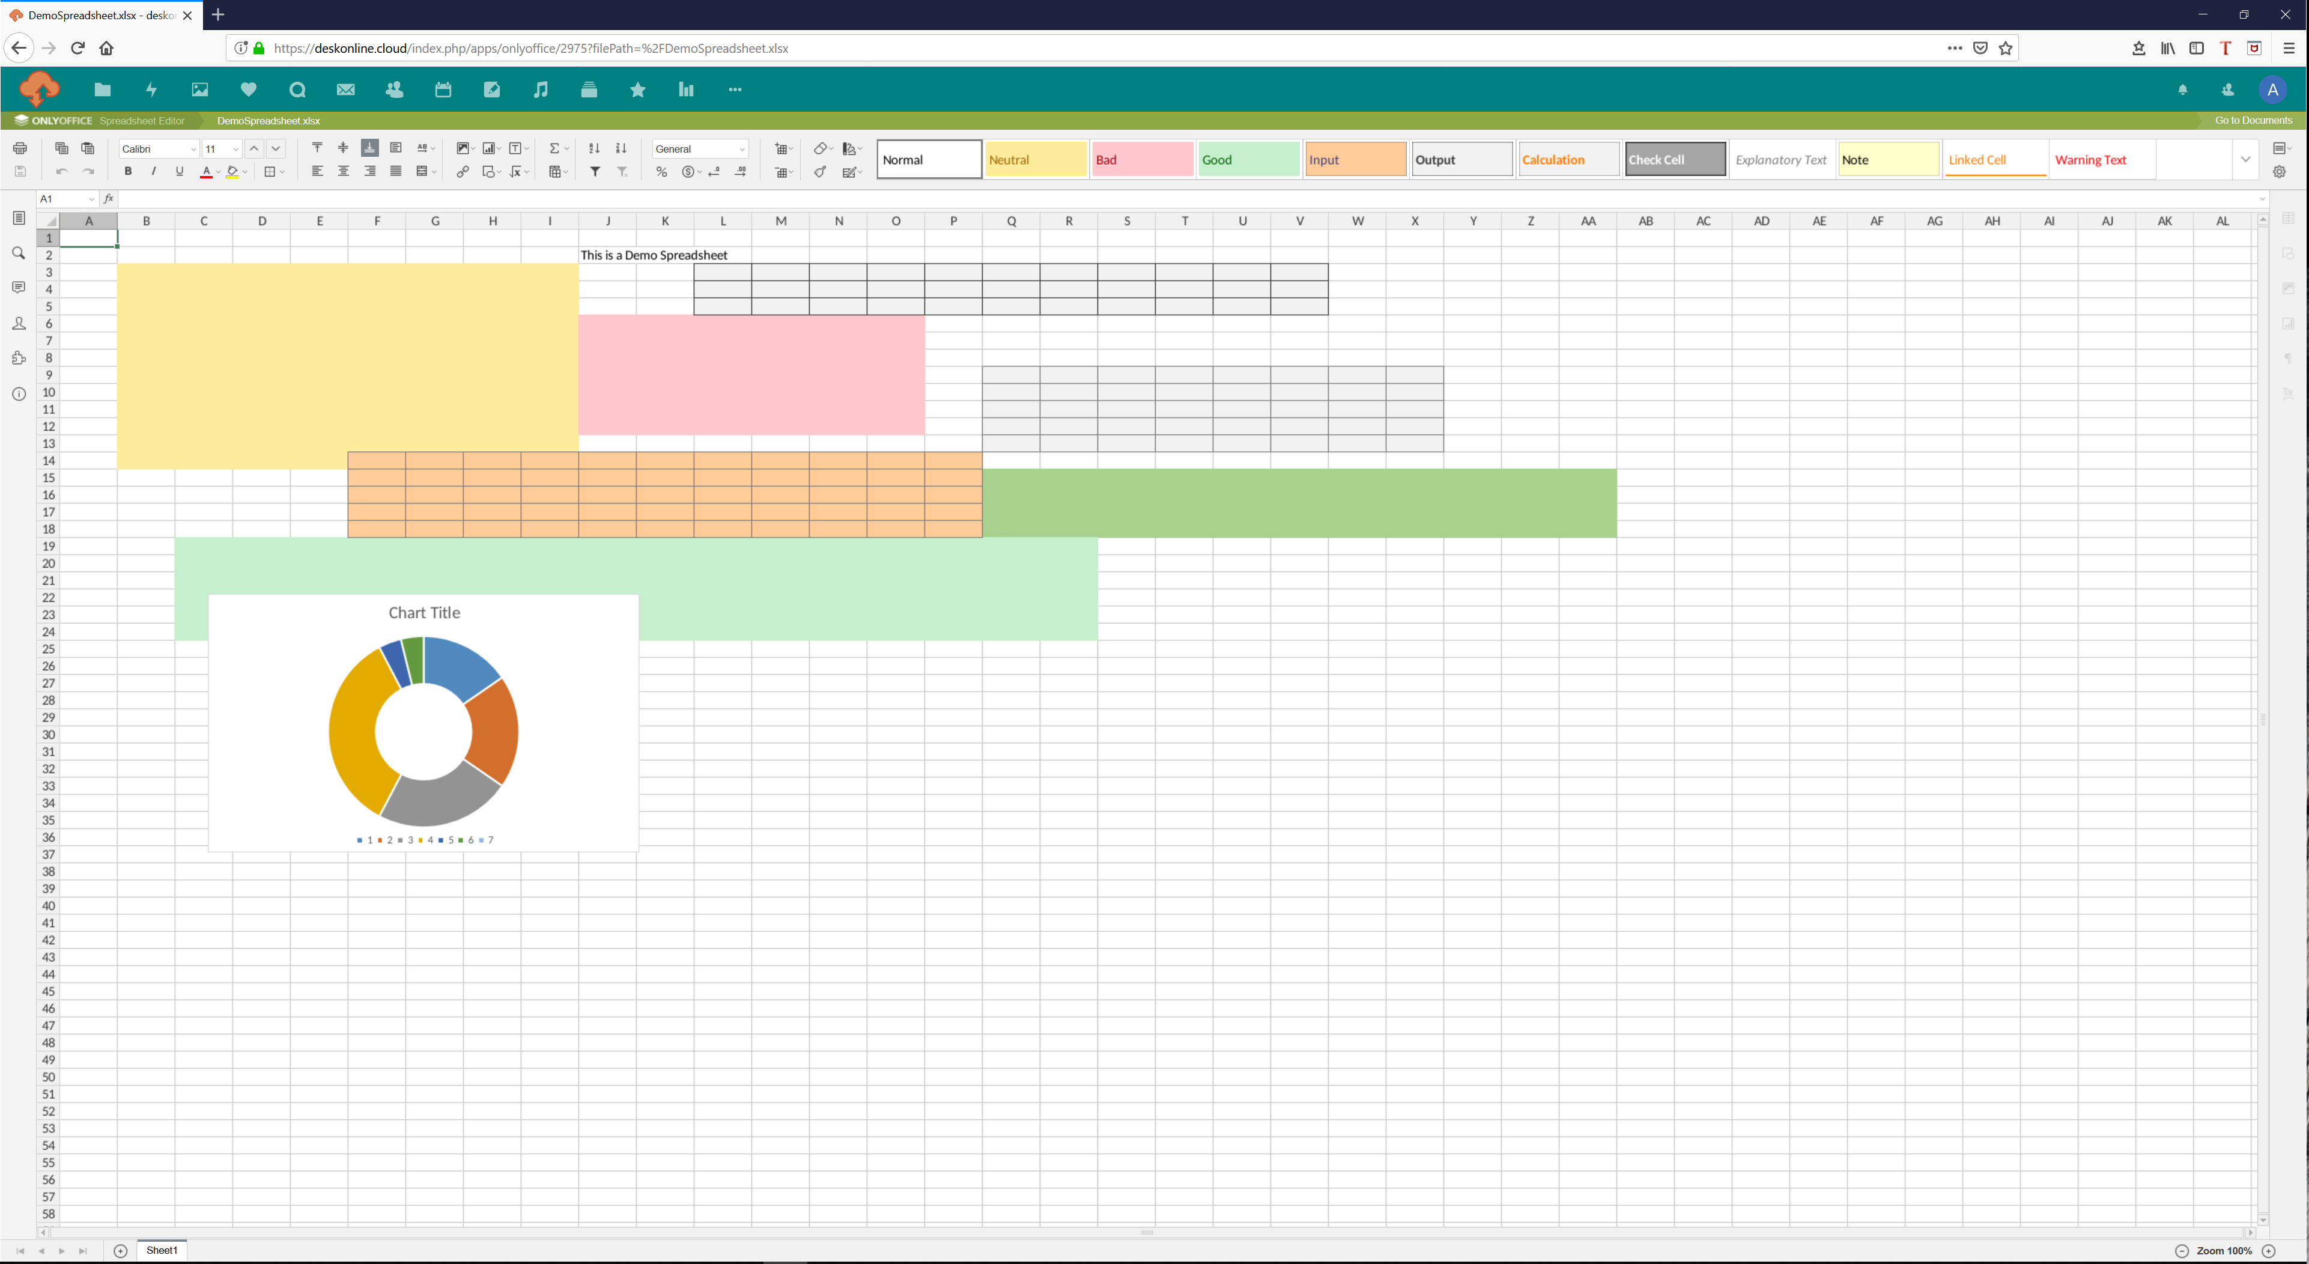Click the formula bar input field
2309x1264 pixels.
coord(1188,199)
